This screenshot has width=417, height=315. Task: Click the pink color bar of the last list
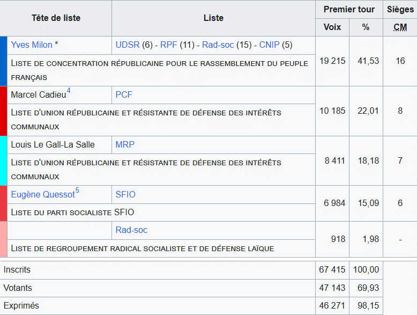click(x=3, y=239)
